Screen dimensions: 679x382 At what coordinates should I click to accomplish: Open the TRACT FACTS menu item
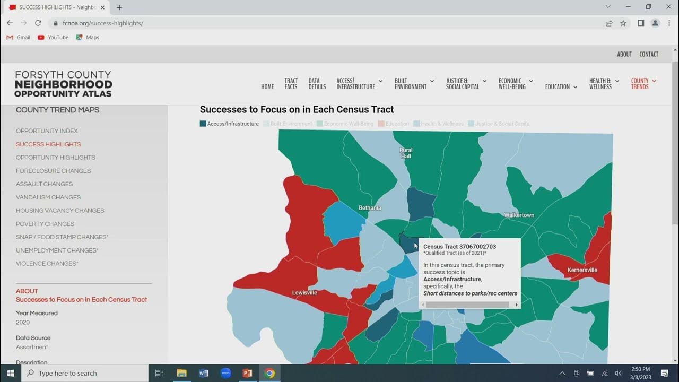(291, 84)
